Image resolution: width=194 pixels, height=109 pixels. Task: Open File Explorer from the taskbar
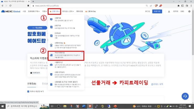[x=65, y=106]
